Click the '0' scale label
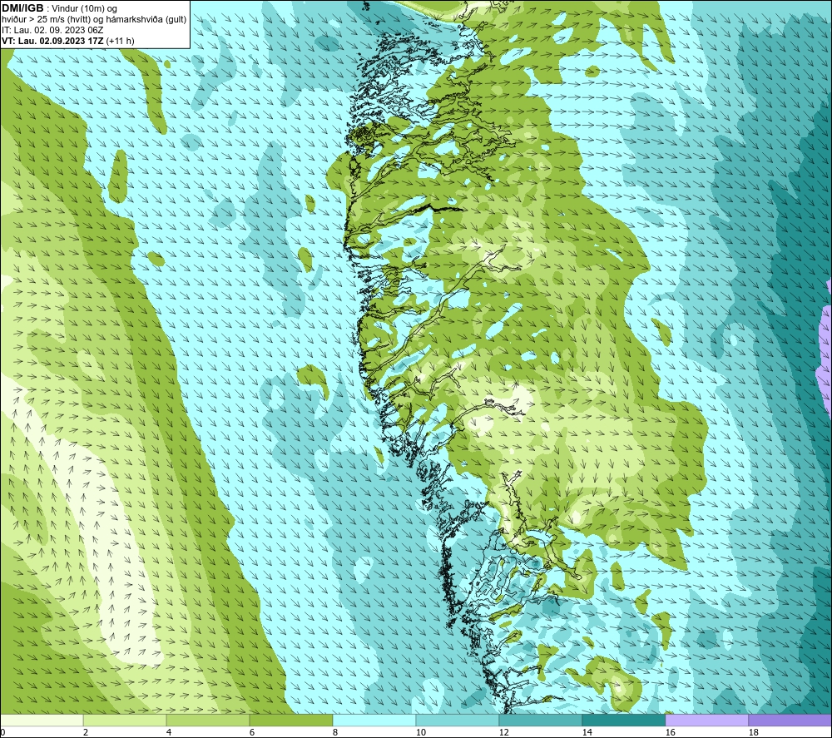The height and width of the screenshot is (738, 832). [x=3, y=732]
